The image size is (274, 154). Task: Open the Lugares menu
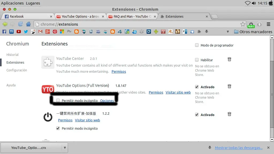coord(33,3)
